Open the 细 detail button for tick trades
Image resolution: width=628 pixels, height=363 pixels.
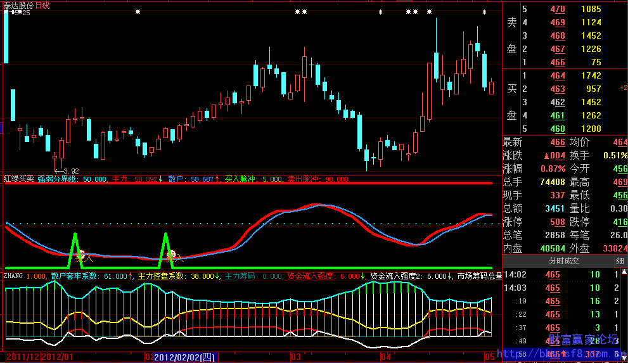(x=618, y=261)
